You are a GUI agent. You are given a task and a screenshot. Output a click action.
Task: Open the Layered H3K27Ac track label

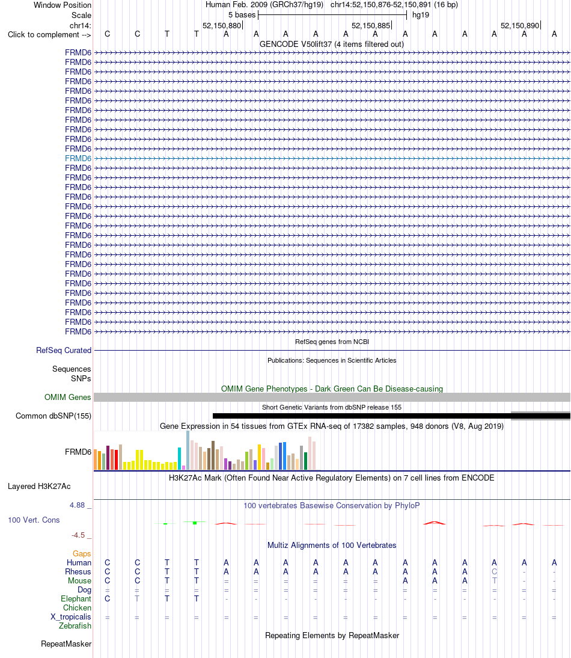coord(39,487)
